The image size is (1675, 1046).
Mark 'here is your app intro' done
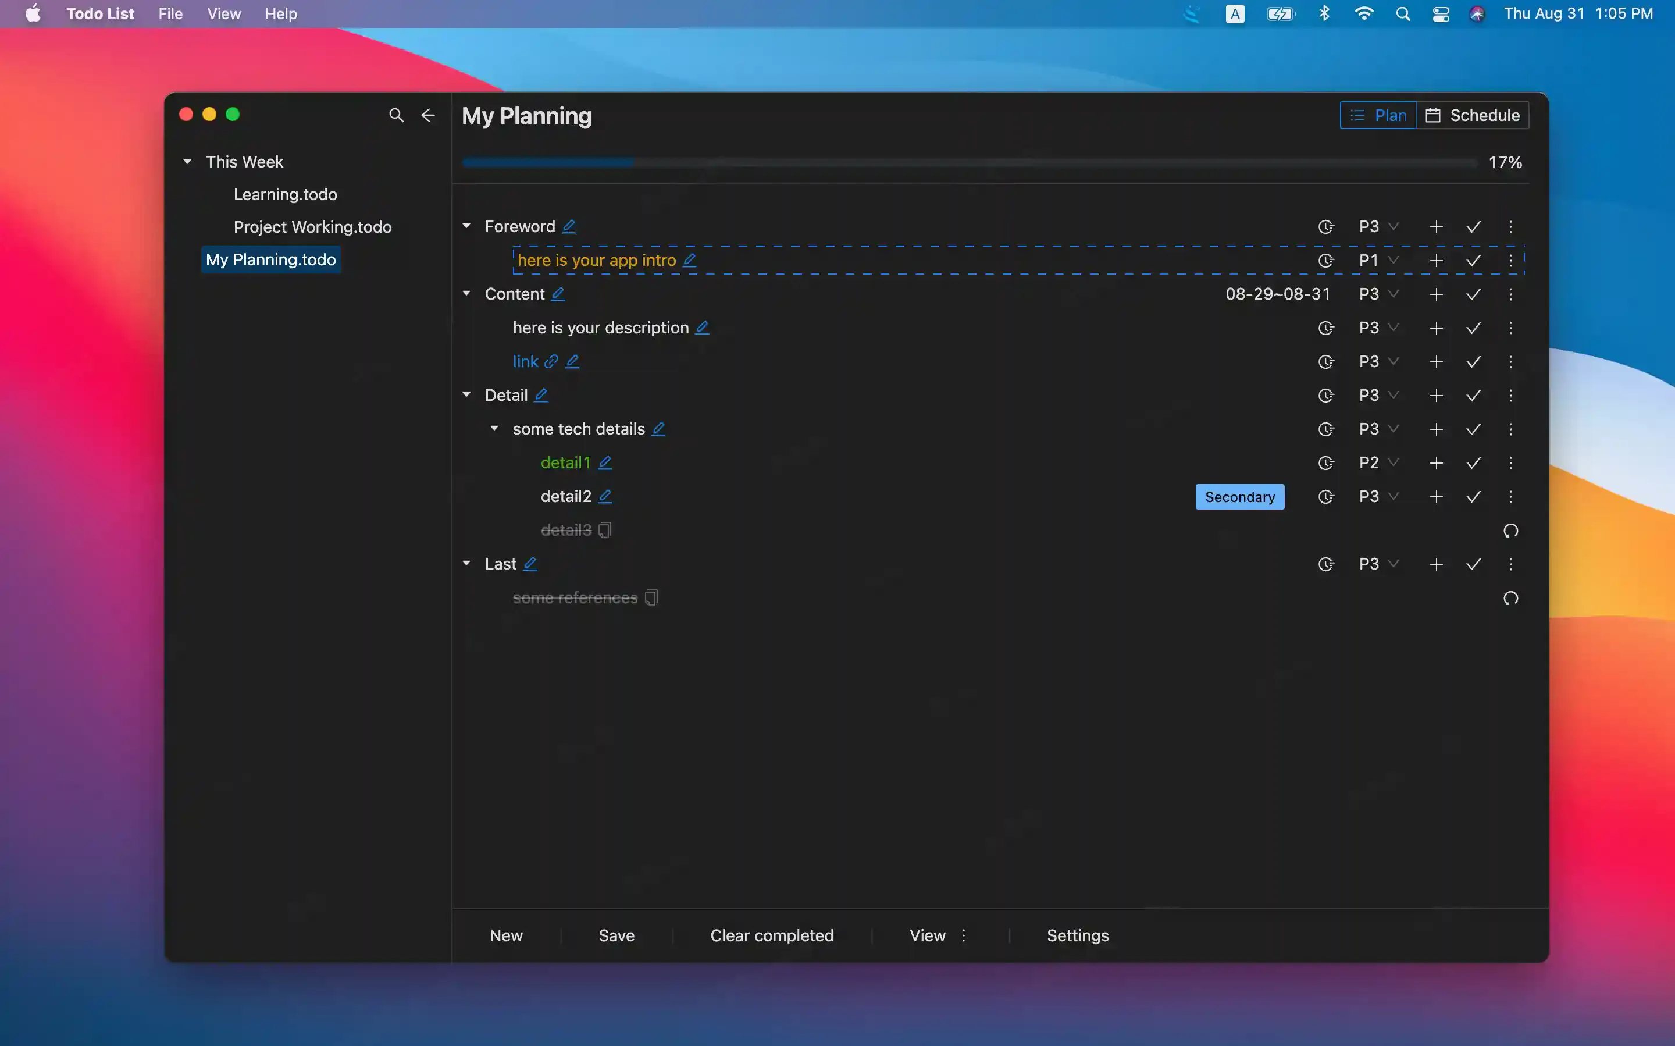coord(1474,260)
